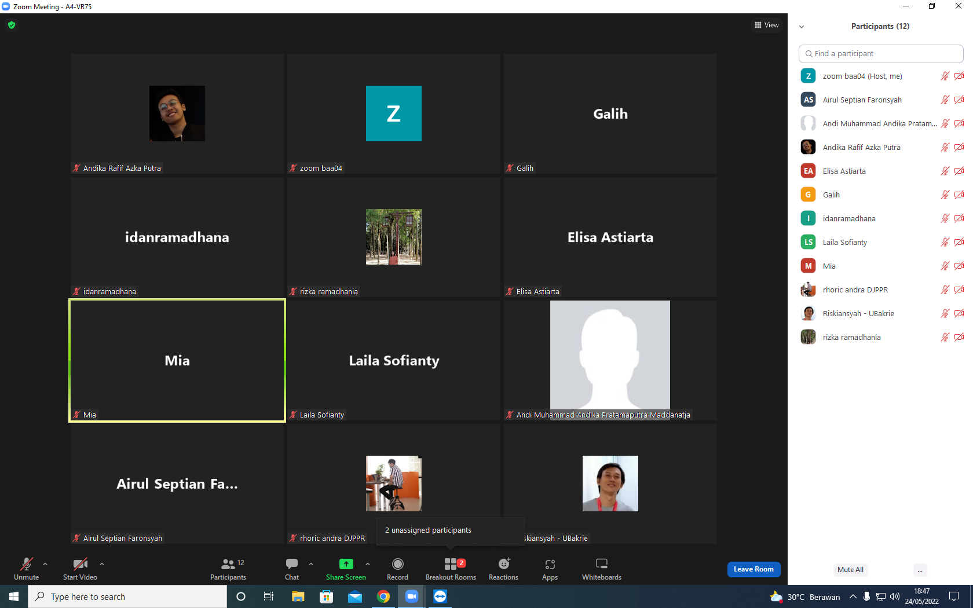
Task: Toggle mic icon for Galih in list
Action: coord(945,195)
